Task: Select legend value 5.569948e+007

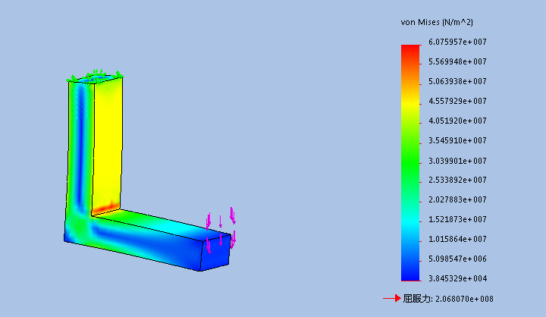Action: pyautogui.click(x=457, y=61)
